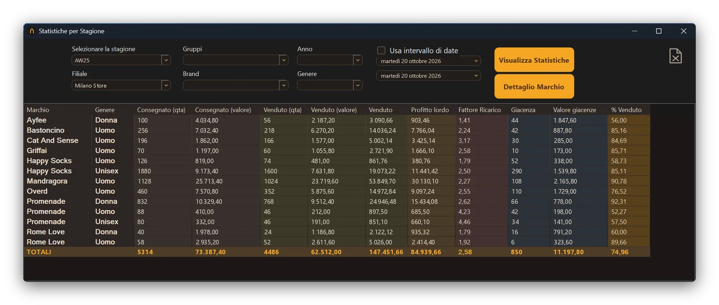The image size is (719, 305).
Task: Enable 'Usa intervallo di date' checkbox
Action: (x=381, y=51)
